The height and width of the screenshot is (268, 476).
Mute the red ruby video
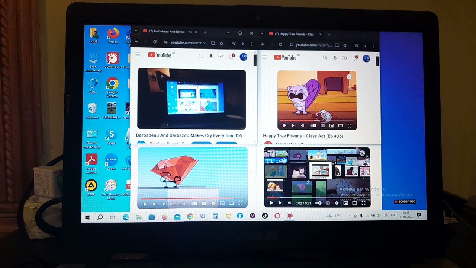coord(163,204)
